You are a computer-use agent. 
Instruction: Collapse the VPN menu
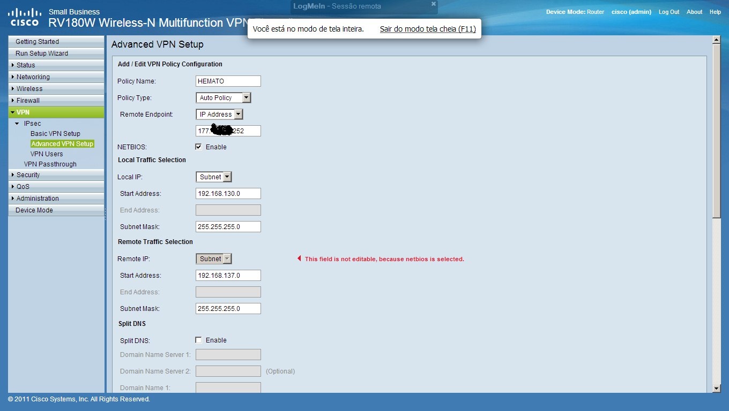[56, 112]
